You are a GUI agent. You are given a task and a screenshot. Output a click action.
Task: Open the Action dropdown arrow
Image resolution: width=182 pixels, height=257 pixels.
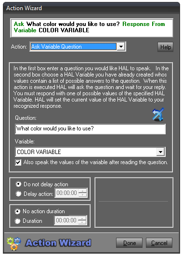tap(121, 47)
